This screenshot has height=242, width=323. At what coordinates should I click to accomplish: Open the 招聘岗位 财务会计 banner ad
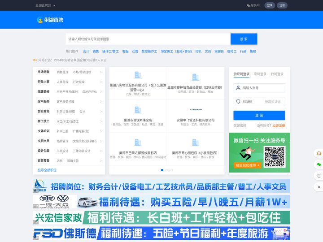pos(161,186)
